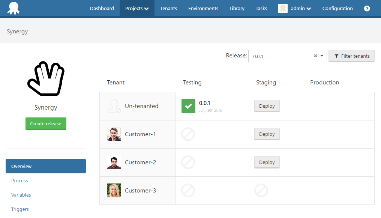
Task: Click the octopus logo in the top bar
Action: click(13, 8)
